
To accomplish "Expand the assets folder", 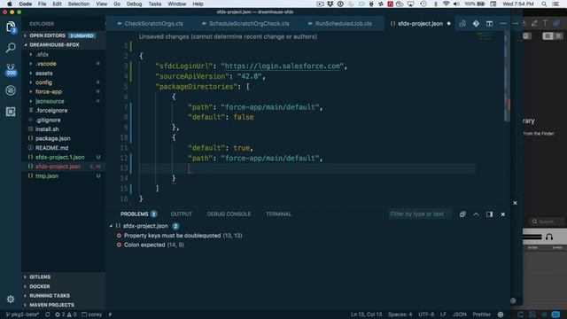I will [x=43, y=73].
